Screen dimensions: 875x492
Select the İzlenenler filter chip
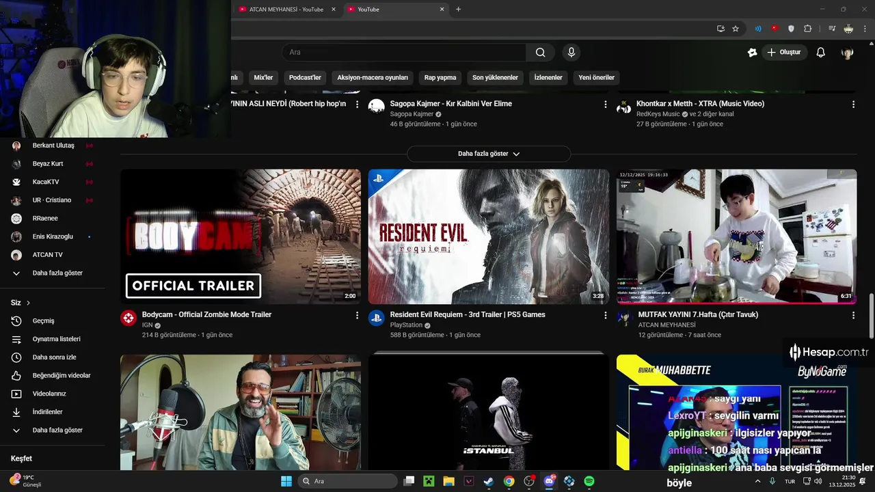pos(548,78)
